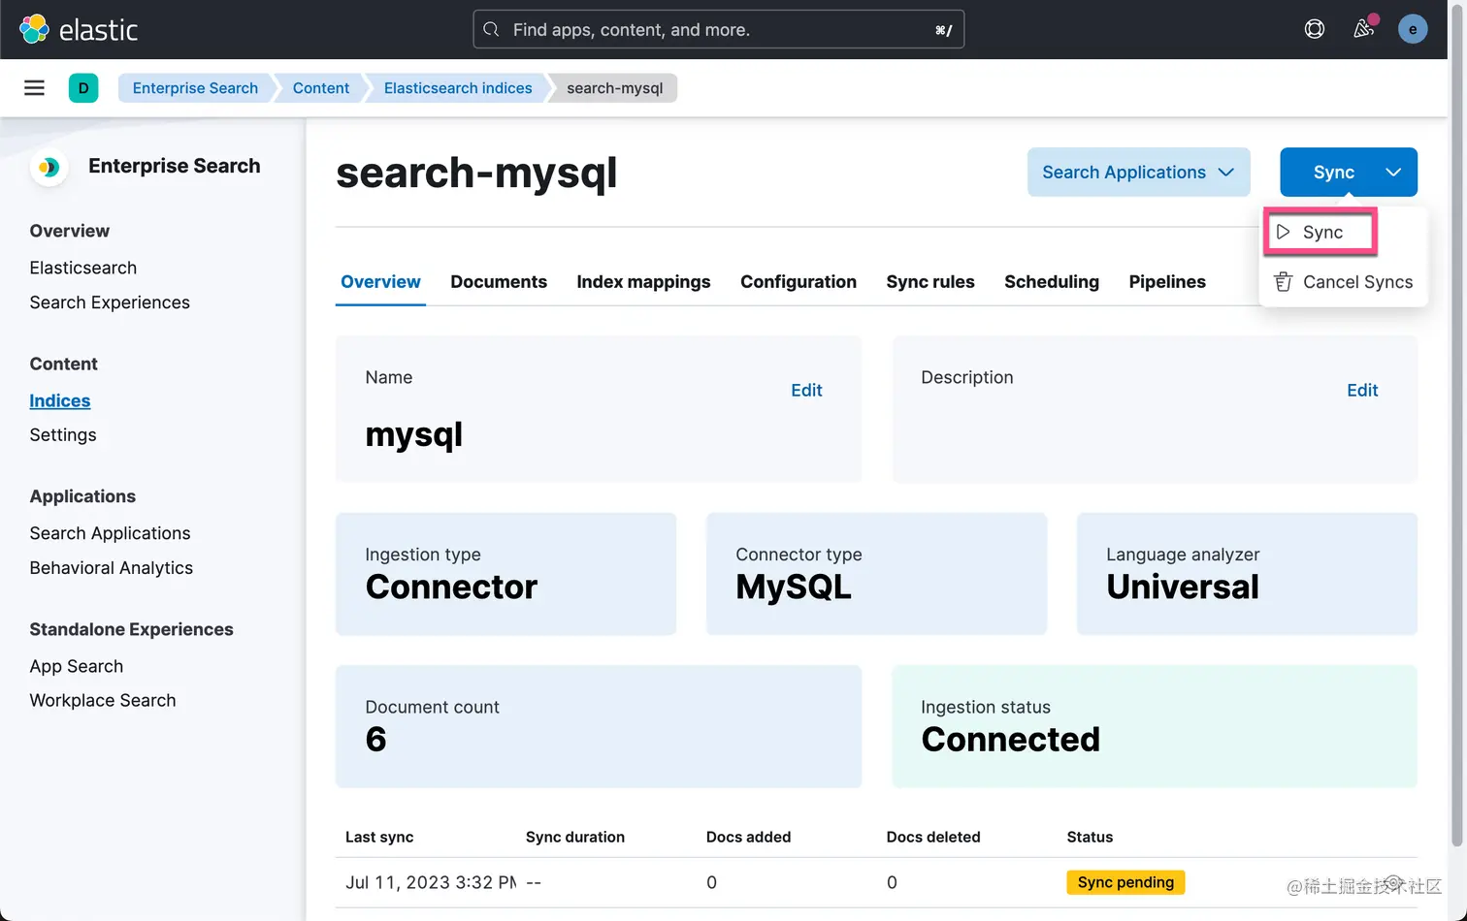1467x921 pixels.
Task: Switch to the Documents tab
Action: (x=499, y=282)
